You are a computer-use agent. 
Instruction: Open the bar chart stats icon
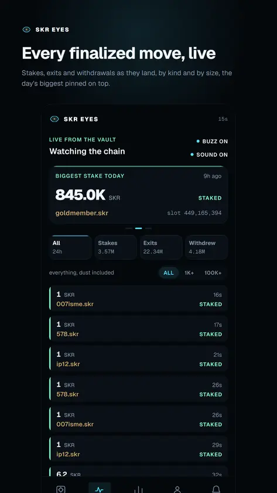click(x=138, y=489)
